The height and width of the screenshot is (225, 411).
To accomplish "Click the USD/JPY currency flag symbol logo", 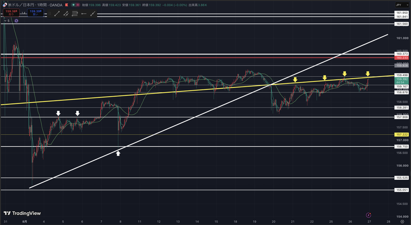I will [5, 5].
